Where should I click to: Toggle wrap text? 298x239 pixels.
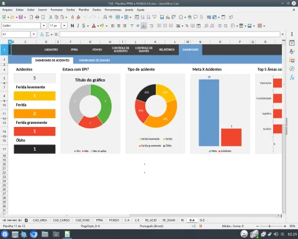(x=151, y=26)
